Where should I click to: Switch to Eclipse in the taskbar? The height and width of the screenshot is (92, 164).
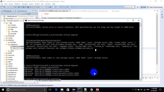pos(74,90)
